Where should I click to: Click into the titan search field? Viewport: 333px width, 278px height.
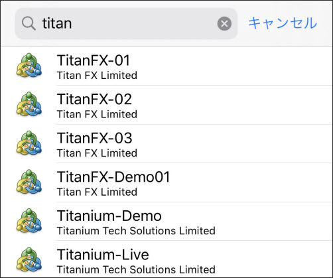click(126, 24)
